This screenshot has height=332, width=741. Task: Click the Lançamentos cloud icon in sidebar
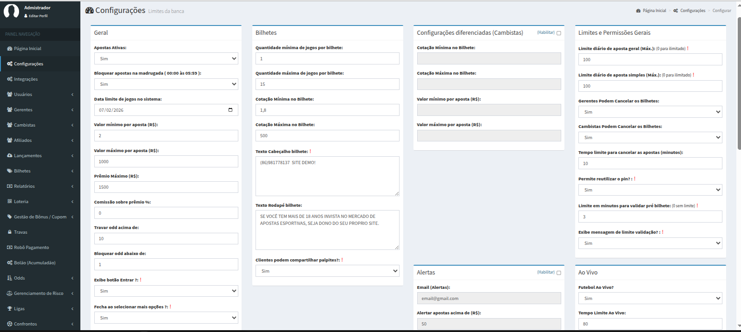pos(10,156)
